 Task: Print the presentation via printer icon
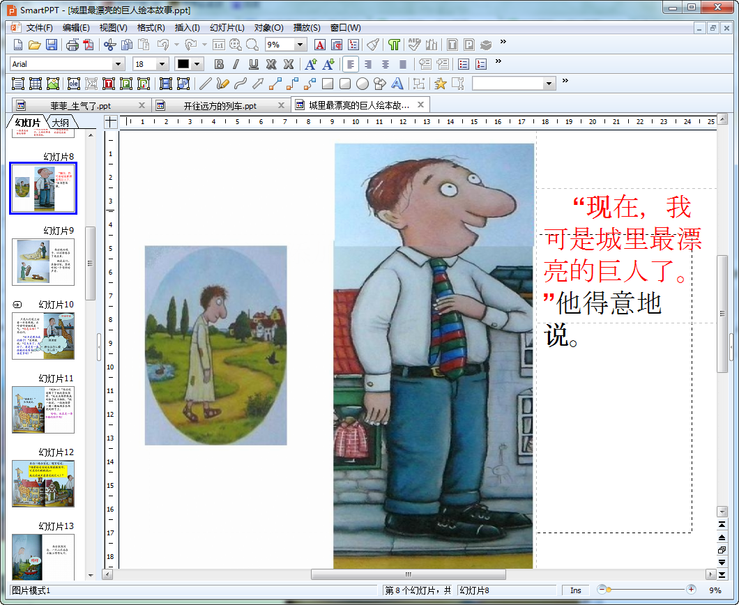(x=72, y=45)
